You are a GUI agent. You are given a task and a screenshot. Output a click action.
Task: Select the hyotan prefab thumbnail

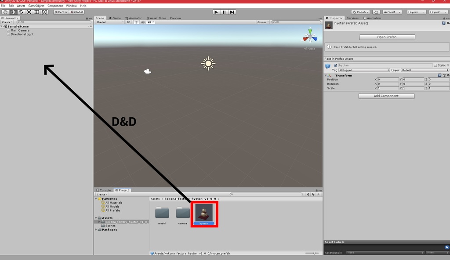click(204, 213)
